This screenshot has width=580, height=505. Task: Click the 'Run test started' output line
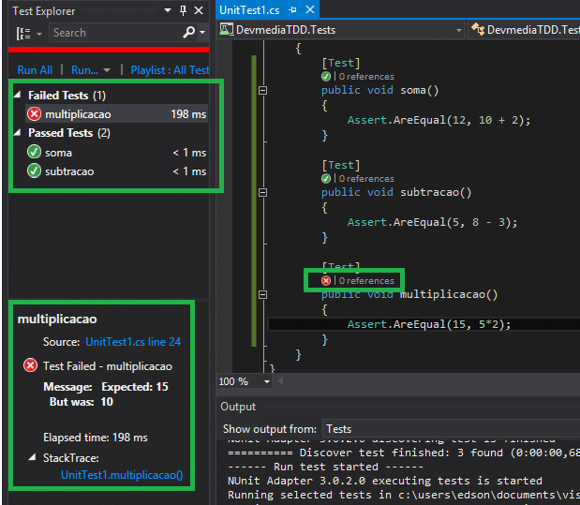point(325,467)
